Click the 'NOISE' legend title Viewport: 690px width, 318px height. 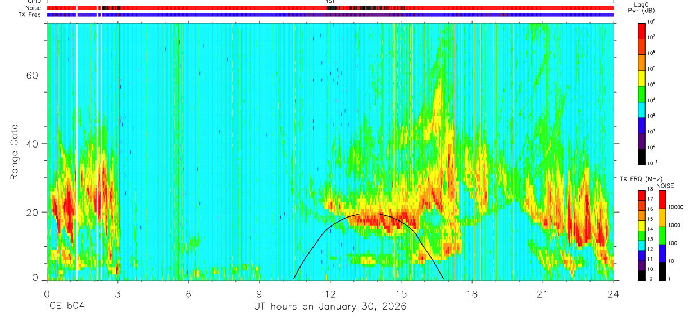pos(665,186)
